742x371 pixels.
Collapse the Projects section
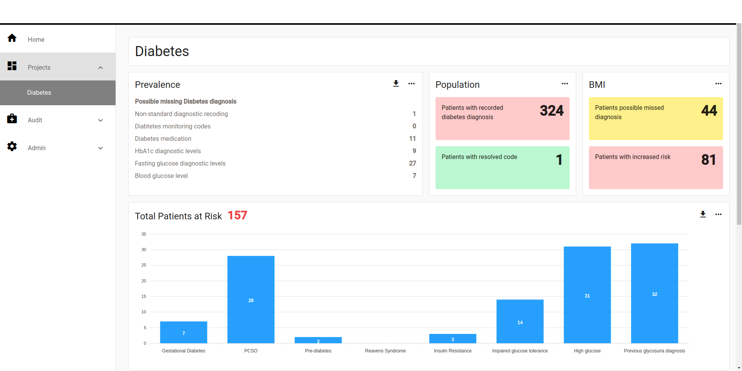point(100,67)
